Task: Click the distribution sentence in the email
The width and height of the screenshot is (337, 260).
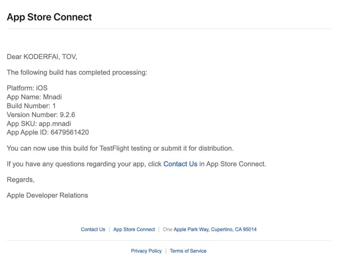Action: [120, 148]
